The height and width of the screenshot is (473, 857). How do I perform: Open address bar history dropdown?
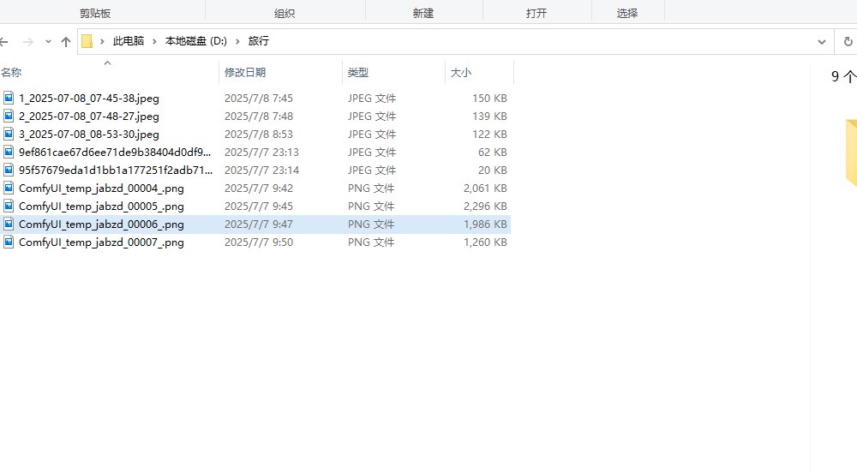822,42
